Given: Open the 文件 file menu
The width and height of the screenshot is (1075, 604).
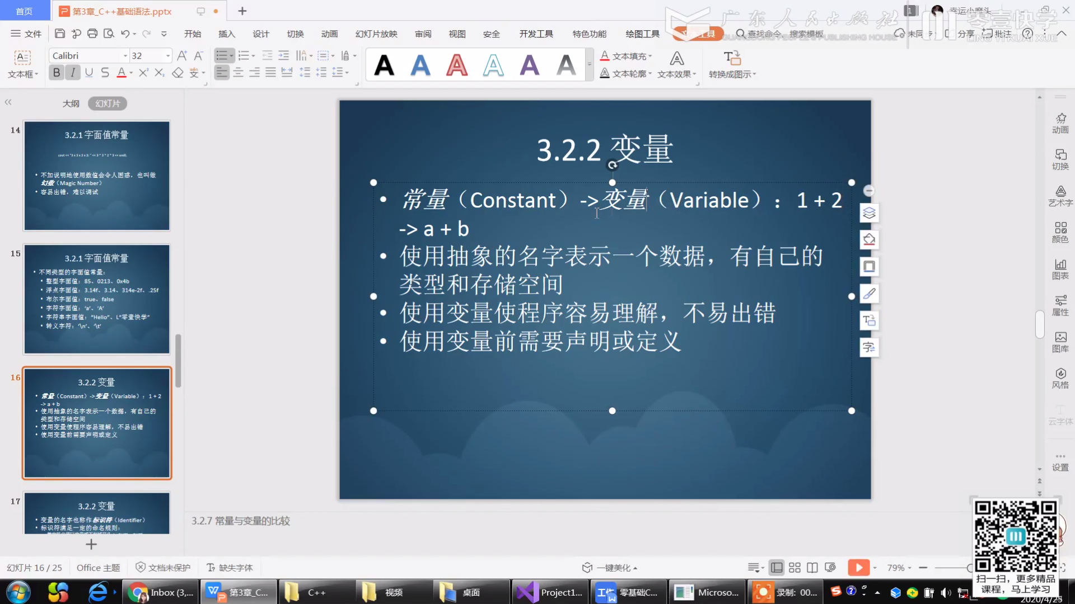Looking at the screenshot, I should [26, 34].
